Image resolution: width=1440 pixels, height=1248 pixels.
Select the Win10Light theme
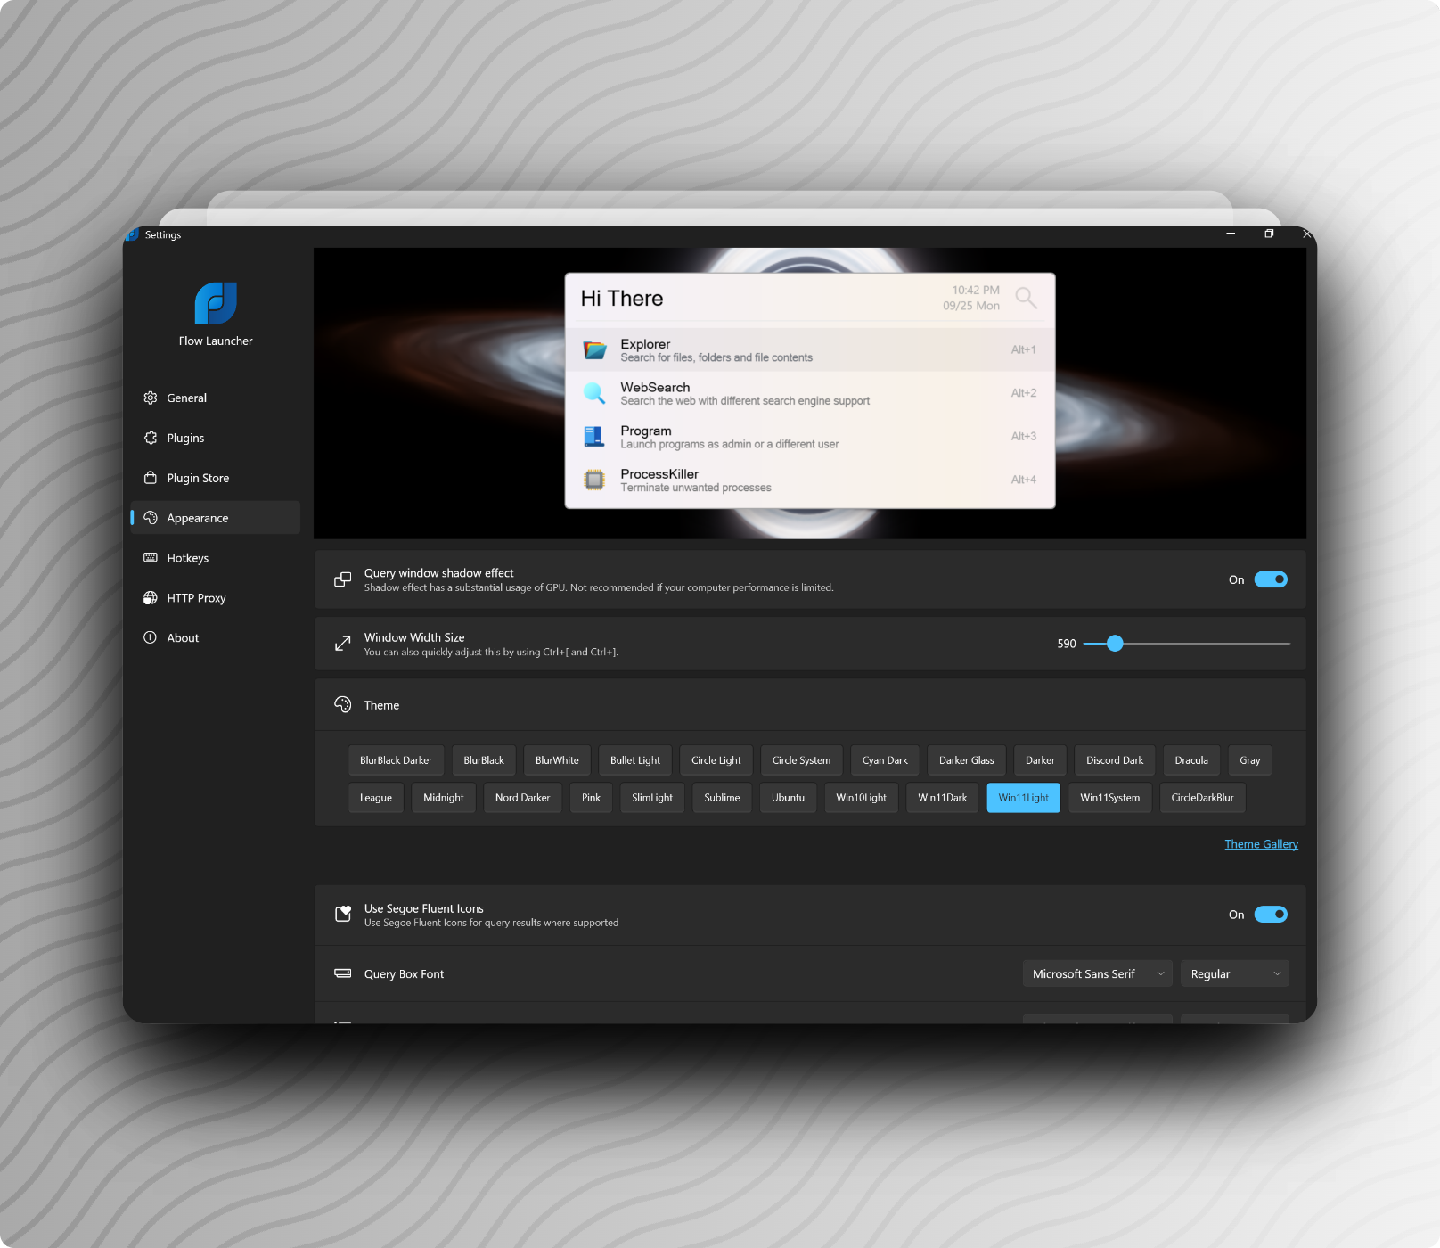[862, 798]
